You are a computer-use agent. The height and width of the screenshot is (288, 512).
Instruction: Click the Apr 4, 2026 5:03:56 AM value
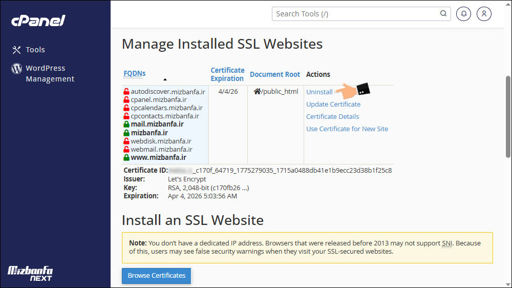coord(202,196)
